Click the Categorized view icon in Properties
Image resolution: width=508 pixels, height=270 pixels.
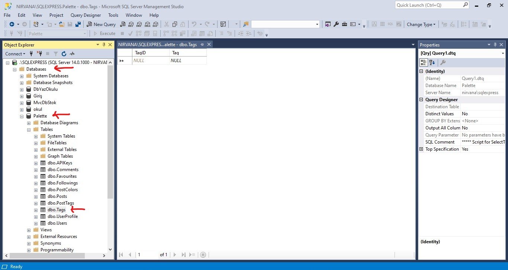[424, 62]
